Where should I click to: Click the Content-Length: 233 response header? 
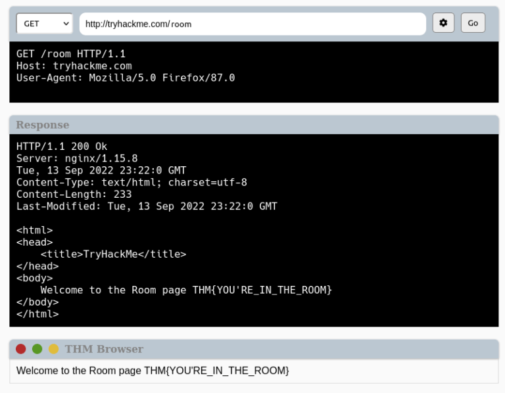[x=74, y=194]
